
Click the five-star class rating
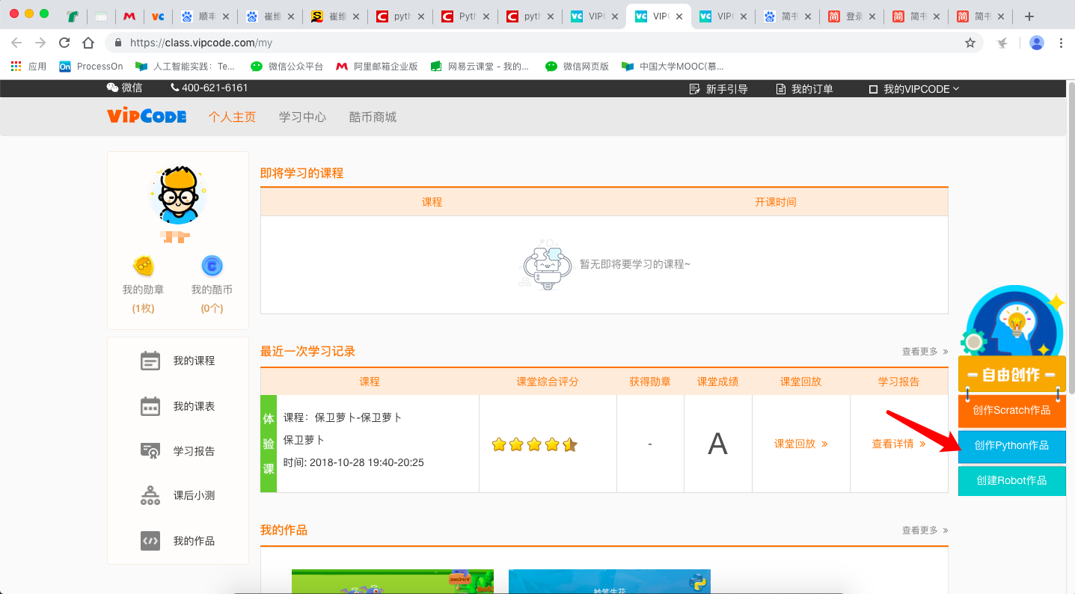click(534, 444)
